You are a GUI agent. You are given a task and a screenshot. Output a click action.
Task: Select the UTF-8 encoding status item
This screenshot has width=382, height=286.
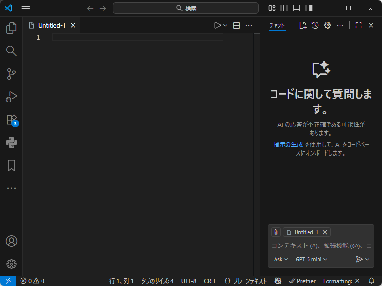pyautogui.click(x=189, y=281)
